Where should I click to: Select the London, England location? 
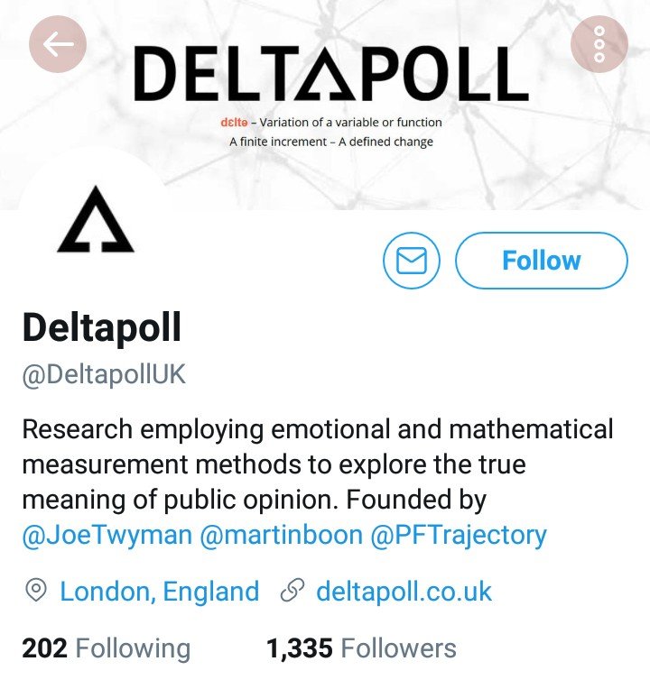point(159,592)
